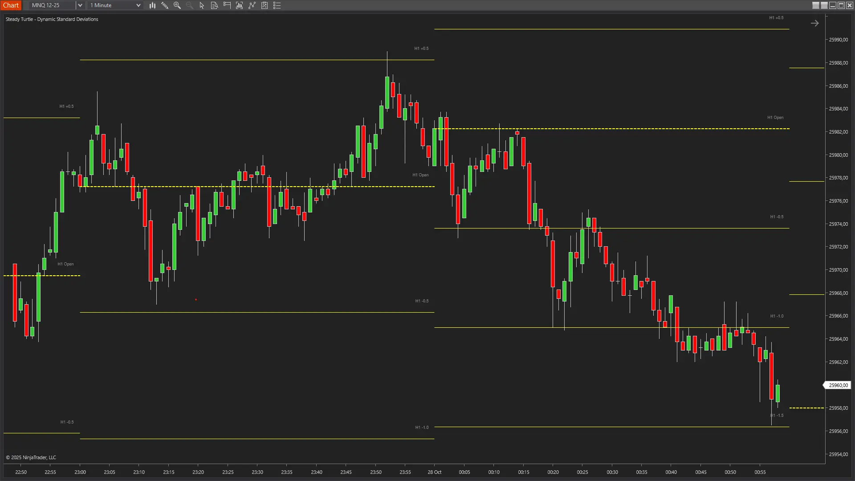
Task: Open the Strategies line-graph icon
Action: 252,5
